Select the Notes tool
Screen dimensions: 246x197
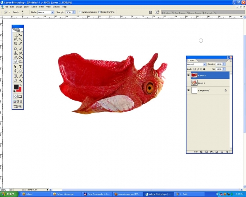tap(16, 76)
